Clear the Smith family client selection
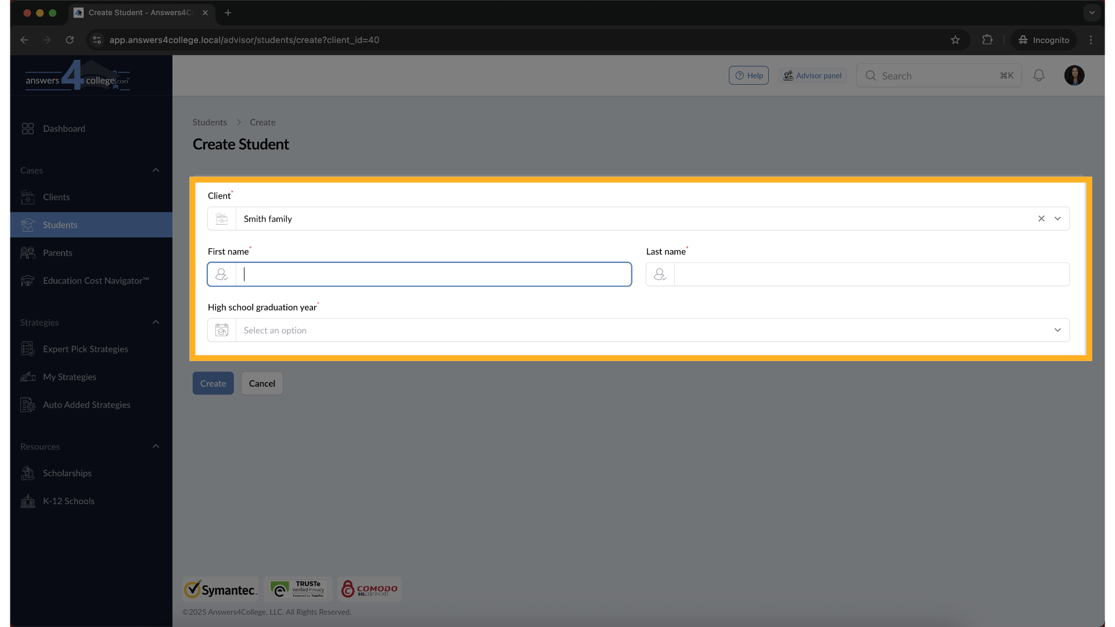This screenshot has width=1115, height=627. click(x=1041, y=219)
